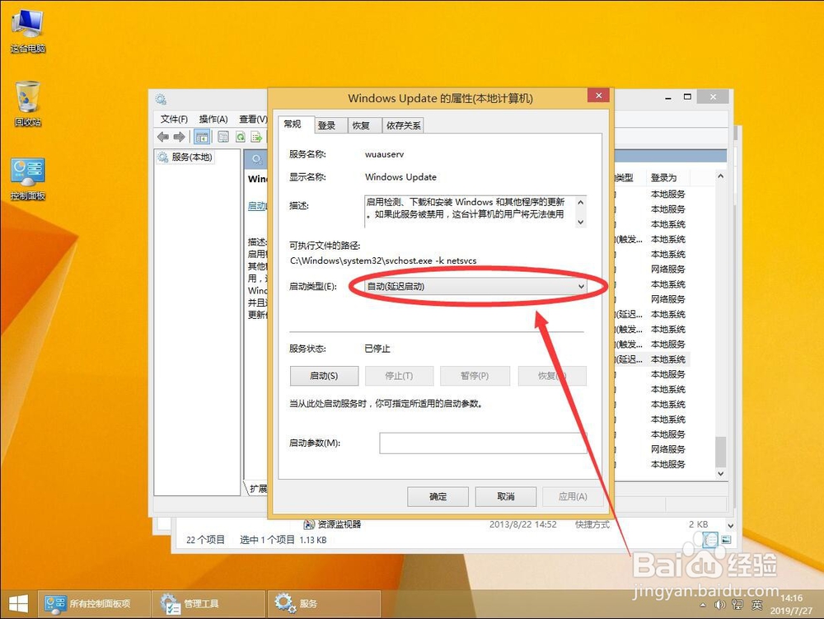Click the Windows Start button
Image resolution: width=824 pixels, height=619 pixels.
[x=18, y=604]
